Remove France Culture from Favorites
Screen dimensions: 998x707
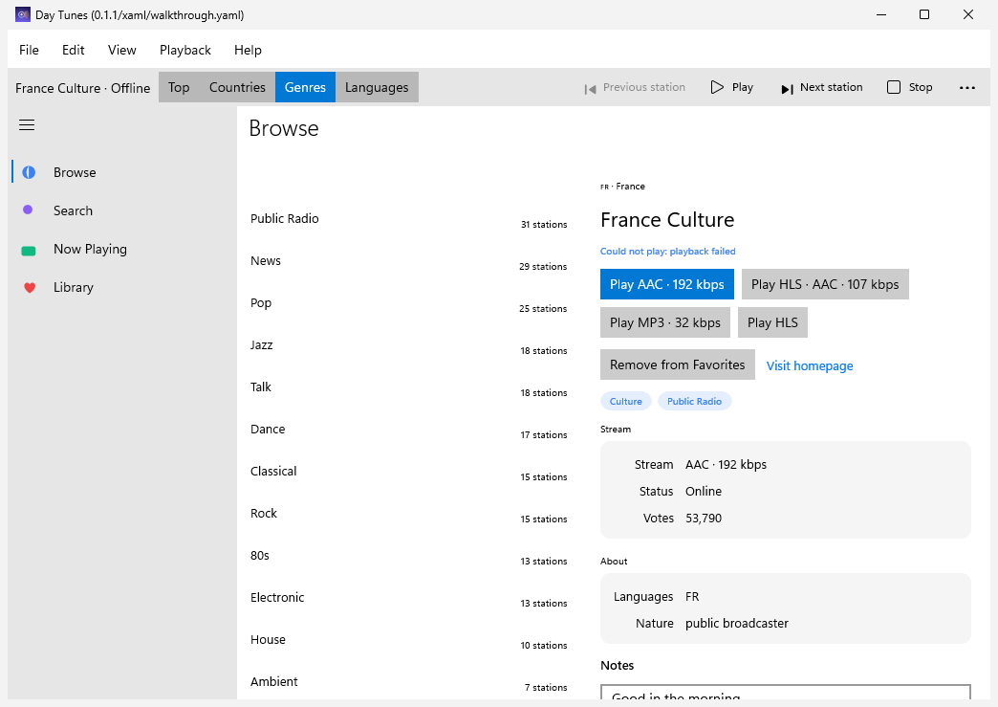coord(677,365)
